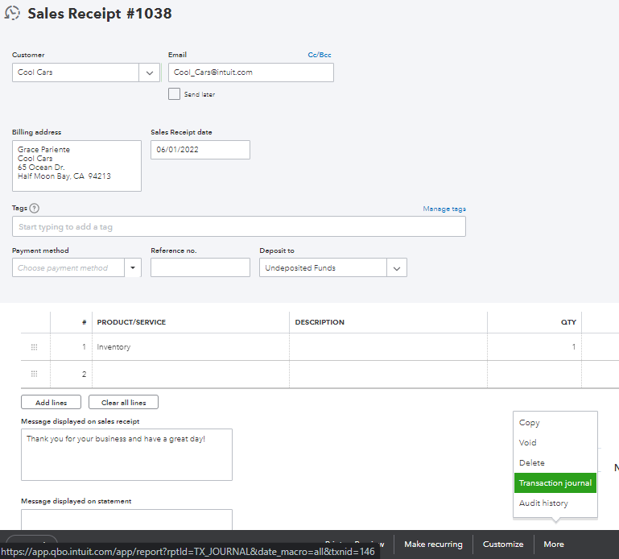
Task: Open the Manage tags link
Action: [444, 209]
